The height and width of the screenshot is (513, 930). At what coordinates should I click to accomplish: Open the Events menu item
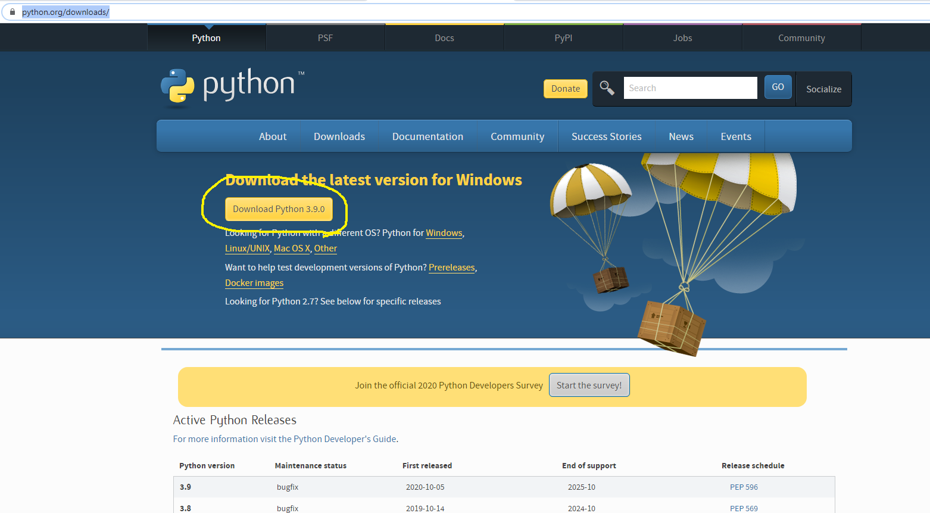[736, 136]
